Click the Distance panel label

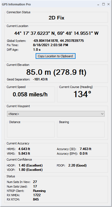(15, 122)
